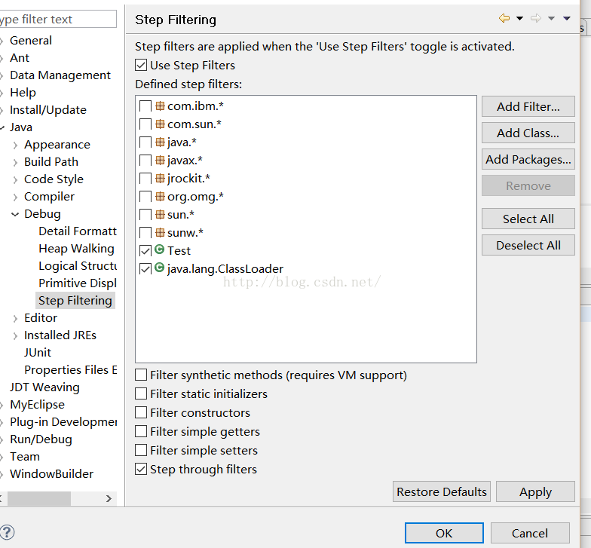Image resolution: width=591 pixels, height=548 pixels.
Task: Click the Add Packages... button
Action: tap(528, 160)
